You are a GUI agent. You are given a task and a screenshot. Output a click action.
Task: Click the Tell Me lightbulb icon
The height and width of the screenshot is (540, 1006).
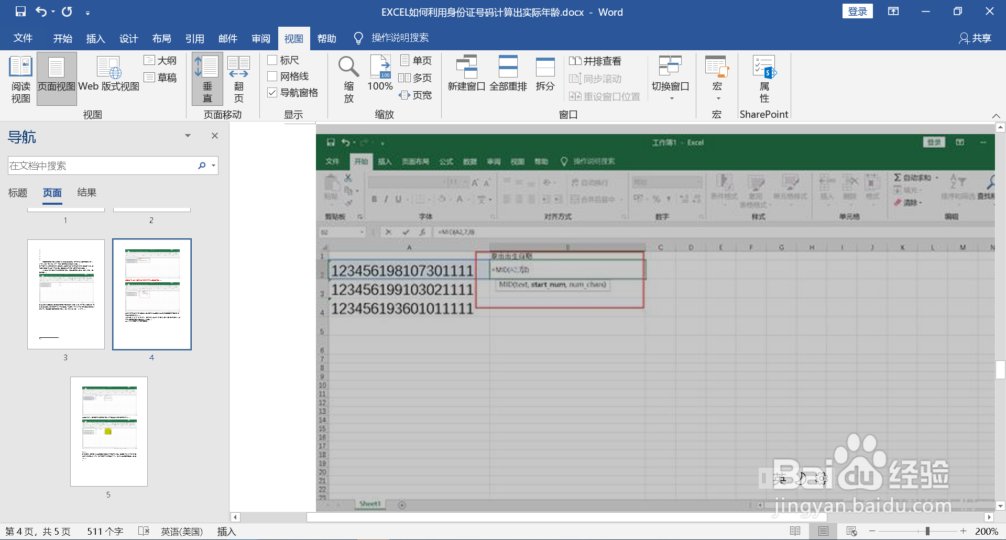[x=358, y=38]
